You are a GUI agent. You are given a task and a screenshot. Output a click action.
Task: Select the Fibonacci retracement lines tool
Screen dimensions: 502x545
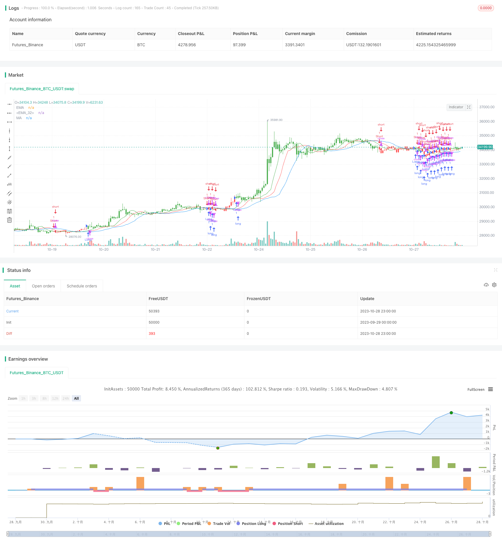[9, 211]
